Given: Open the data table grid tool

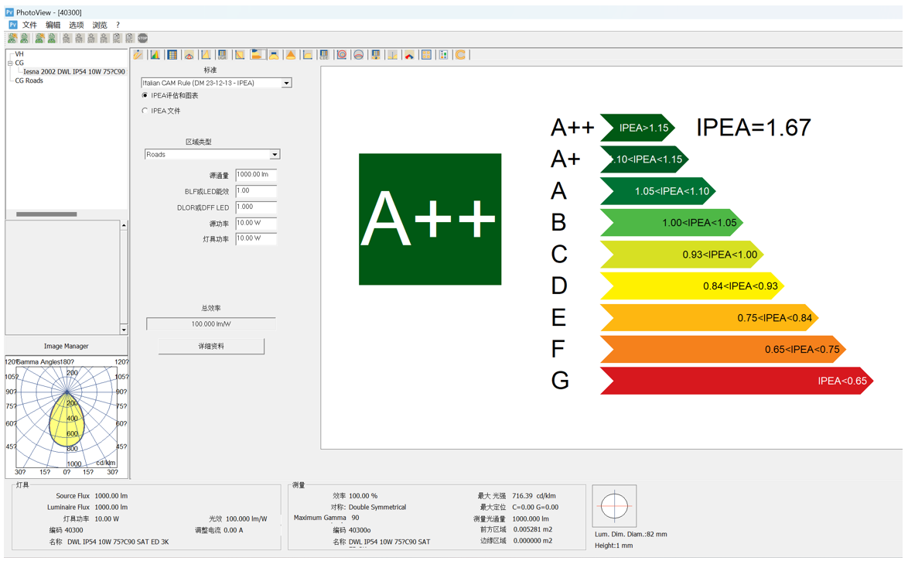Looking at the screenshot, I should click(172, 55).
